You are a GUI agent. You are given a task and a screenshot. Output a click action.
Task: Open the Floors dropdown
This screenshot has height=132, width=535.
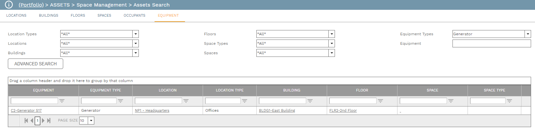[332, 34]
